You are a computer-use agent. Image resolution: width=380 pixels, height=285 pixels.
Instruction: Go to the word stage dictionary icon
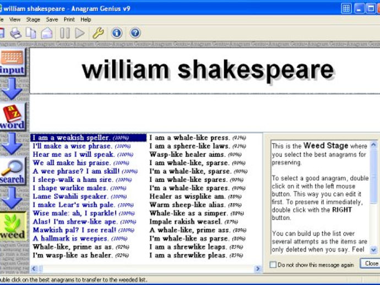[x=12, y=117]
